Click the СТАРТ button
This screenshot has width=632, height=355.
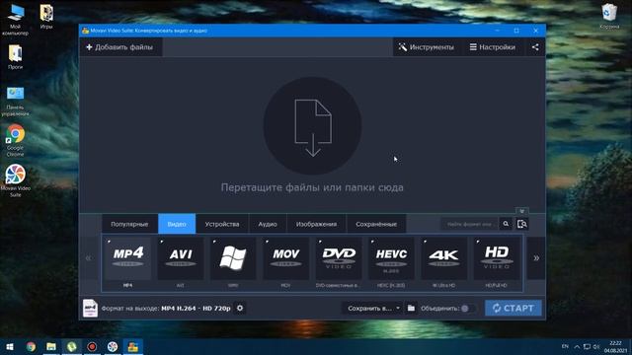[x=513, y=308]
